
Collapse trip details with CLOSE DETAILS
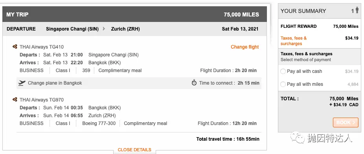tap(134, 150)
